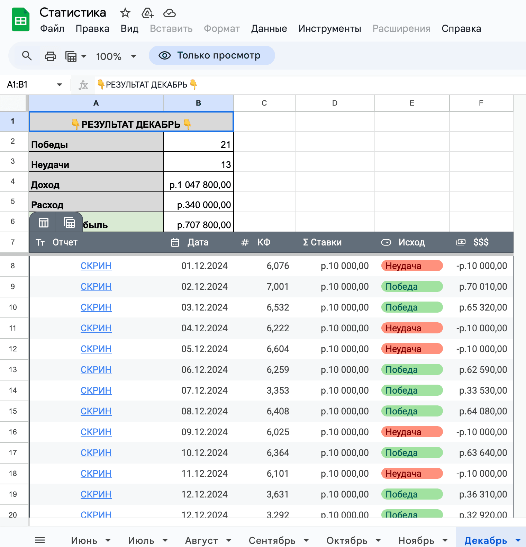Click the text type icon beside Отчет
526x547 pixels.
click(x=40, y=243)
